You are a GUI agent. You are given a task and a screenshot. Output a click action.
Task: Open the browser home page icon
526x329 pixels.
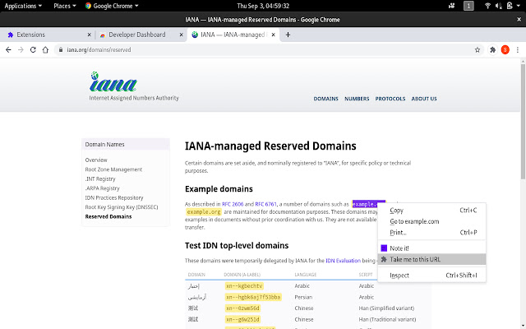coord(45,49)
